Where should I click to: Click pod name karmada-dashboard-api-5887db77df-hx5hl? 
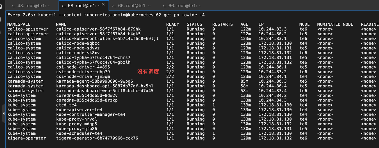105,86
